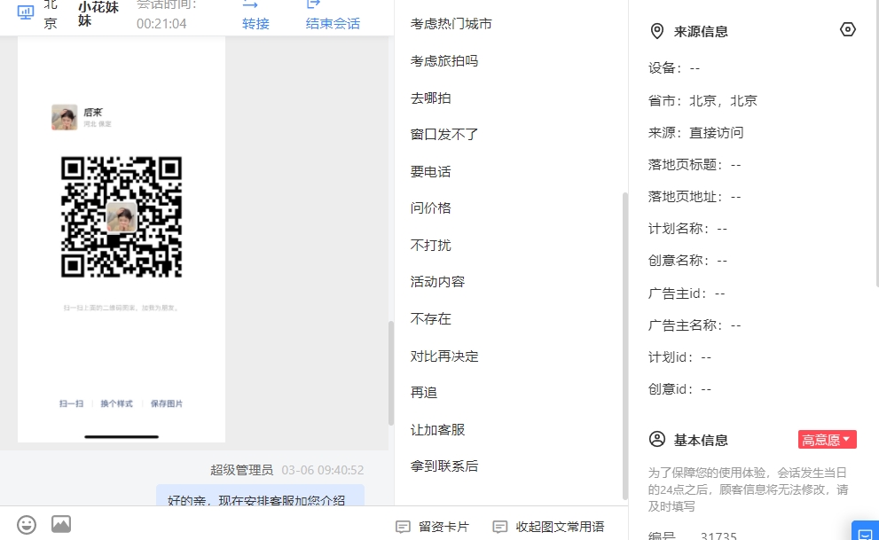The image size is (879, 540).
Task: Click the 落地页地址 row
Action: point(695,197)
